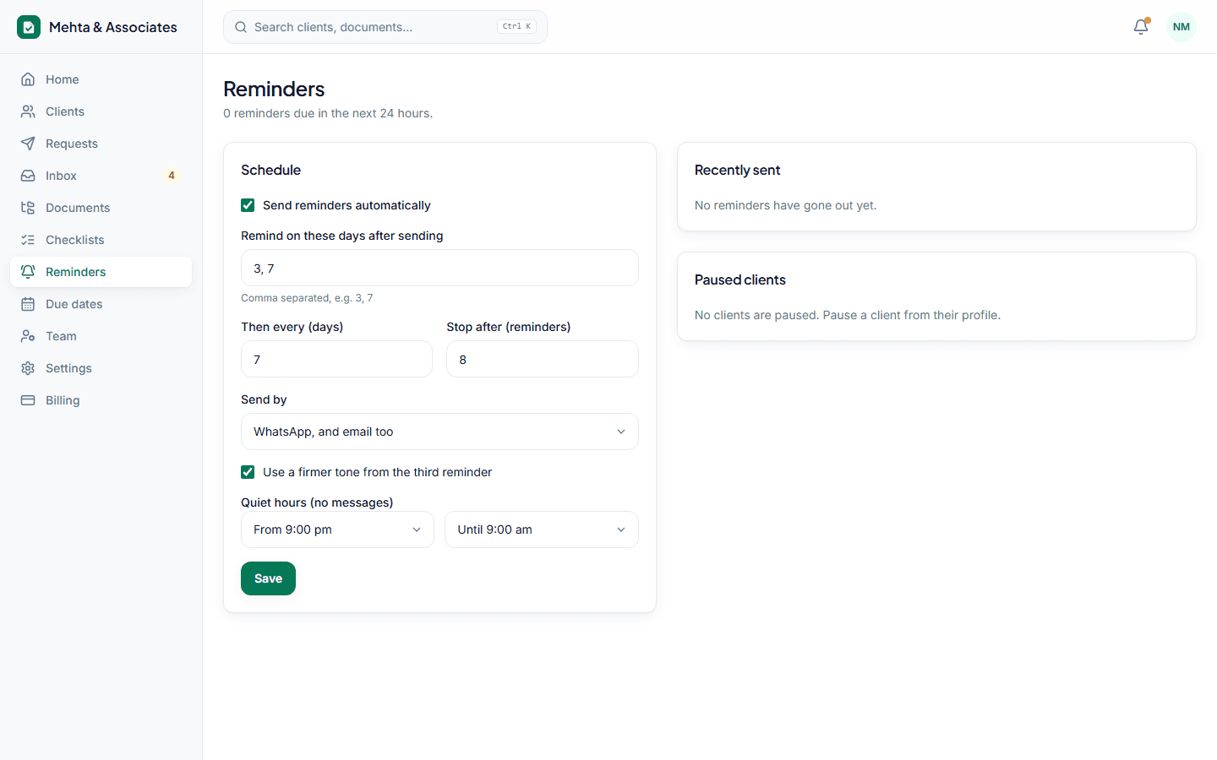Click the Settings gear icon
This screenshot has width=1217, height=760.
click(28, 368)
